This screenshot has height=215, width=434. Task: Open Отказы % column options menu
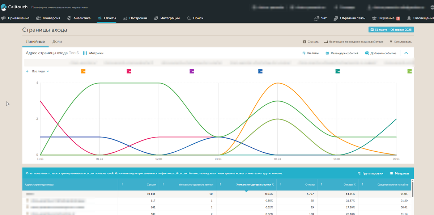(322, 185)
